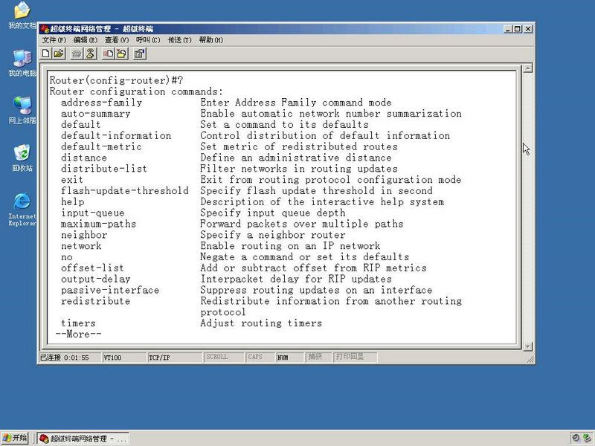Click the neighbor command text
595x446 pixels.
coord(84,235)
